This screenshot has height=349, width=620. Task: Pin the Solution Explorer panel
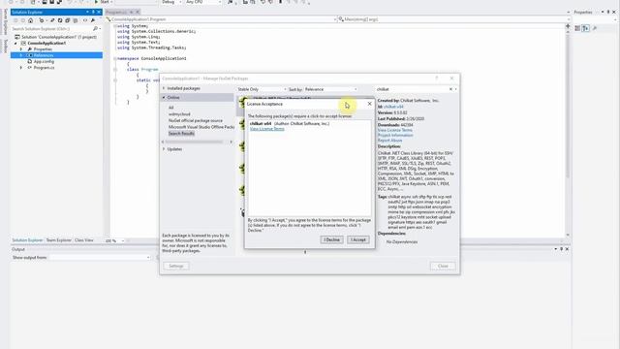click(93, 12)
